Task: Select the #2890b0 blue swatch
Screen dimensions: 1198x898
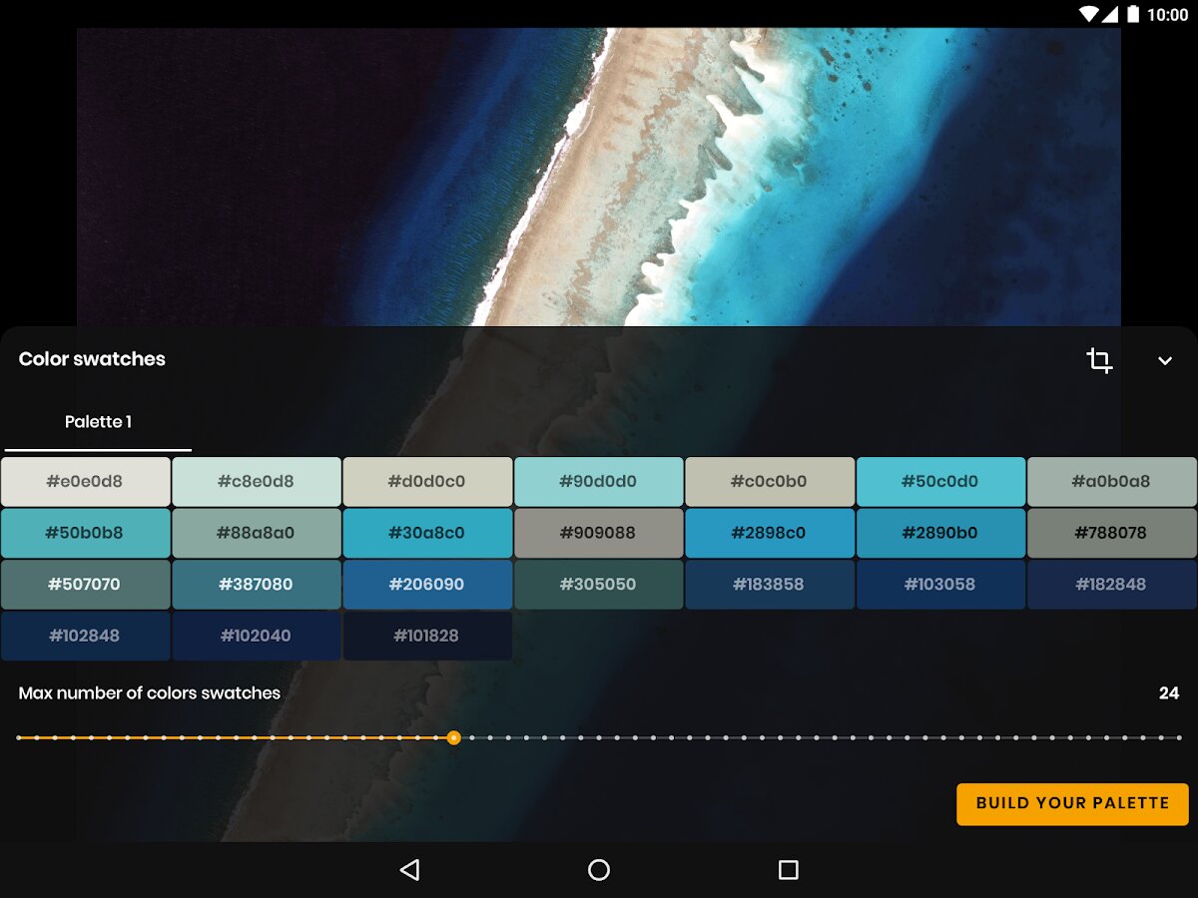Action: [940, 533]
